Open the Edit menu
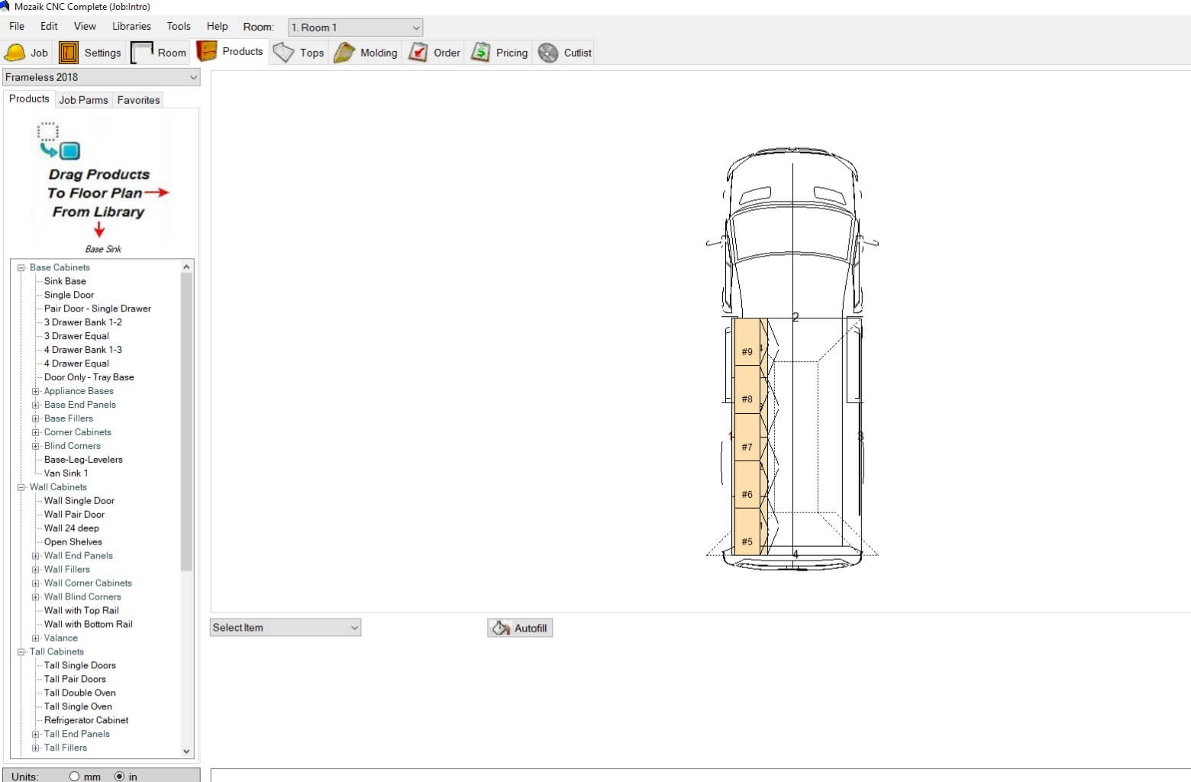 point(49,26)
